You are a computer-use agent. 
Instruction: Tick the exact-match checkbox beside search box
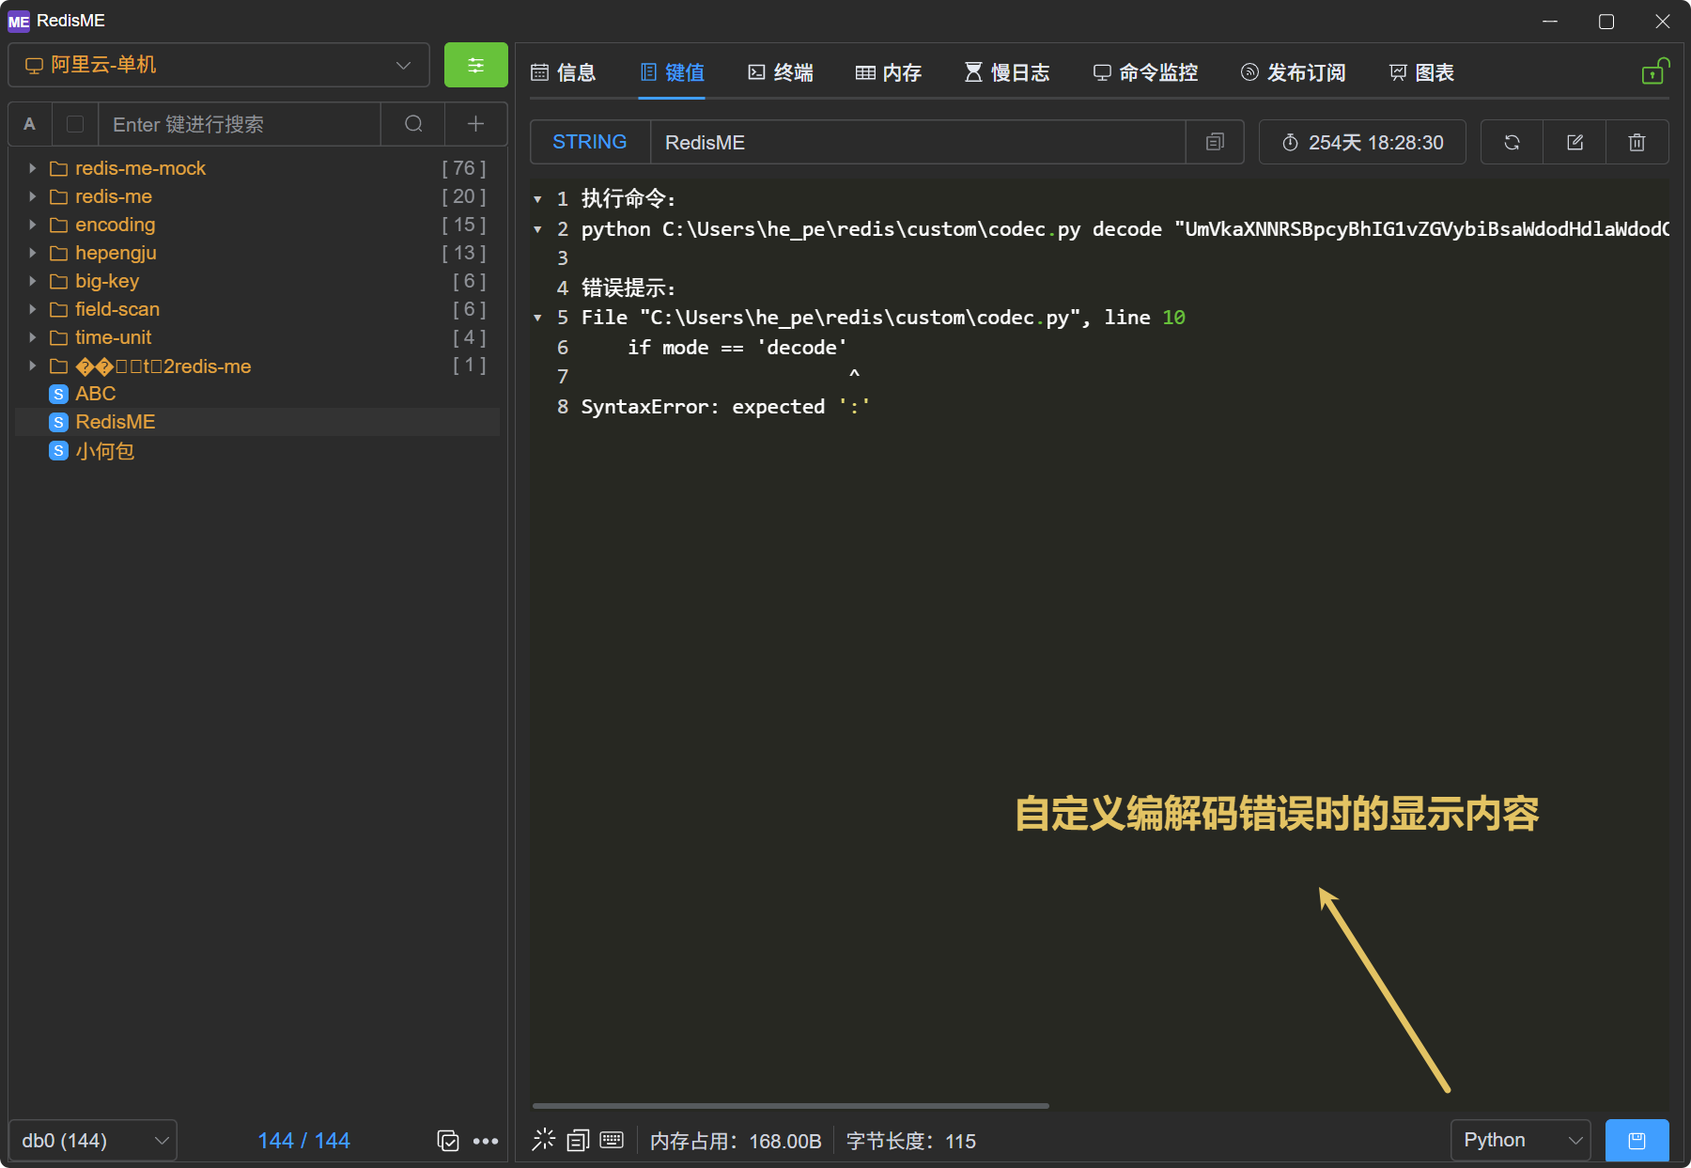point(75,124)
